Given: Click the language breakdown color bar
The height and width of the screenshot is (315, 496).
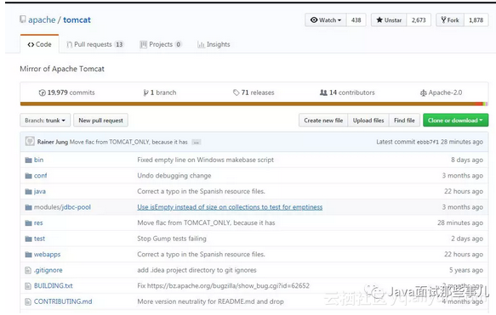Looking at the screenshot, I should pos(254,104).
